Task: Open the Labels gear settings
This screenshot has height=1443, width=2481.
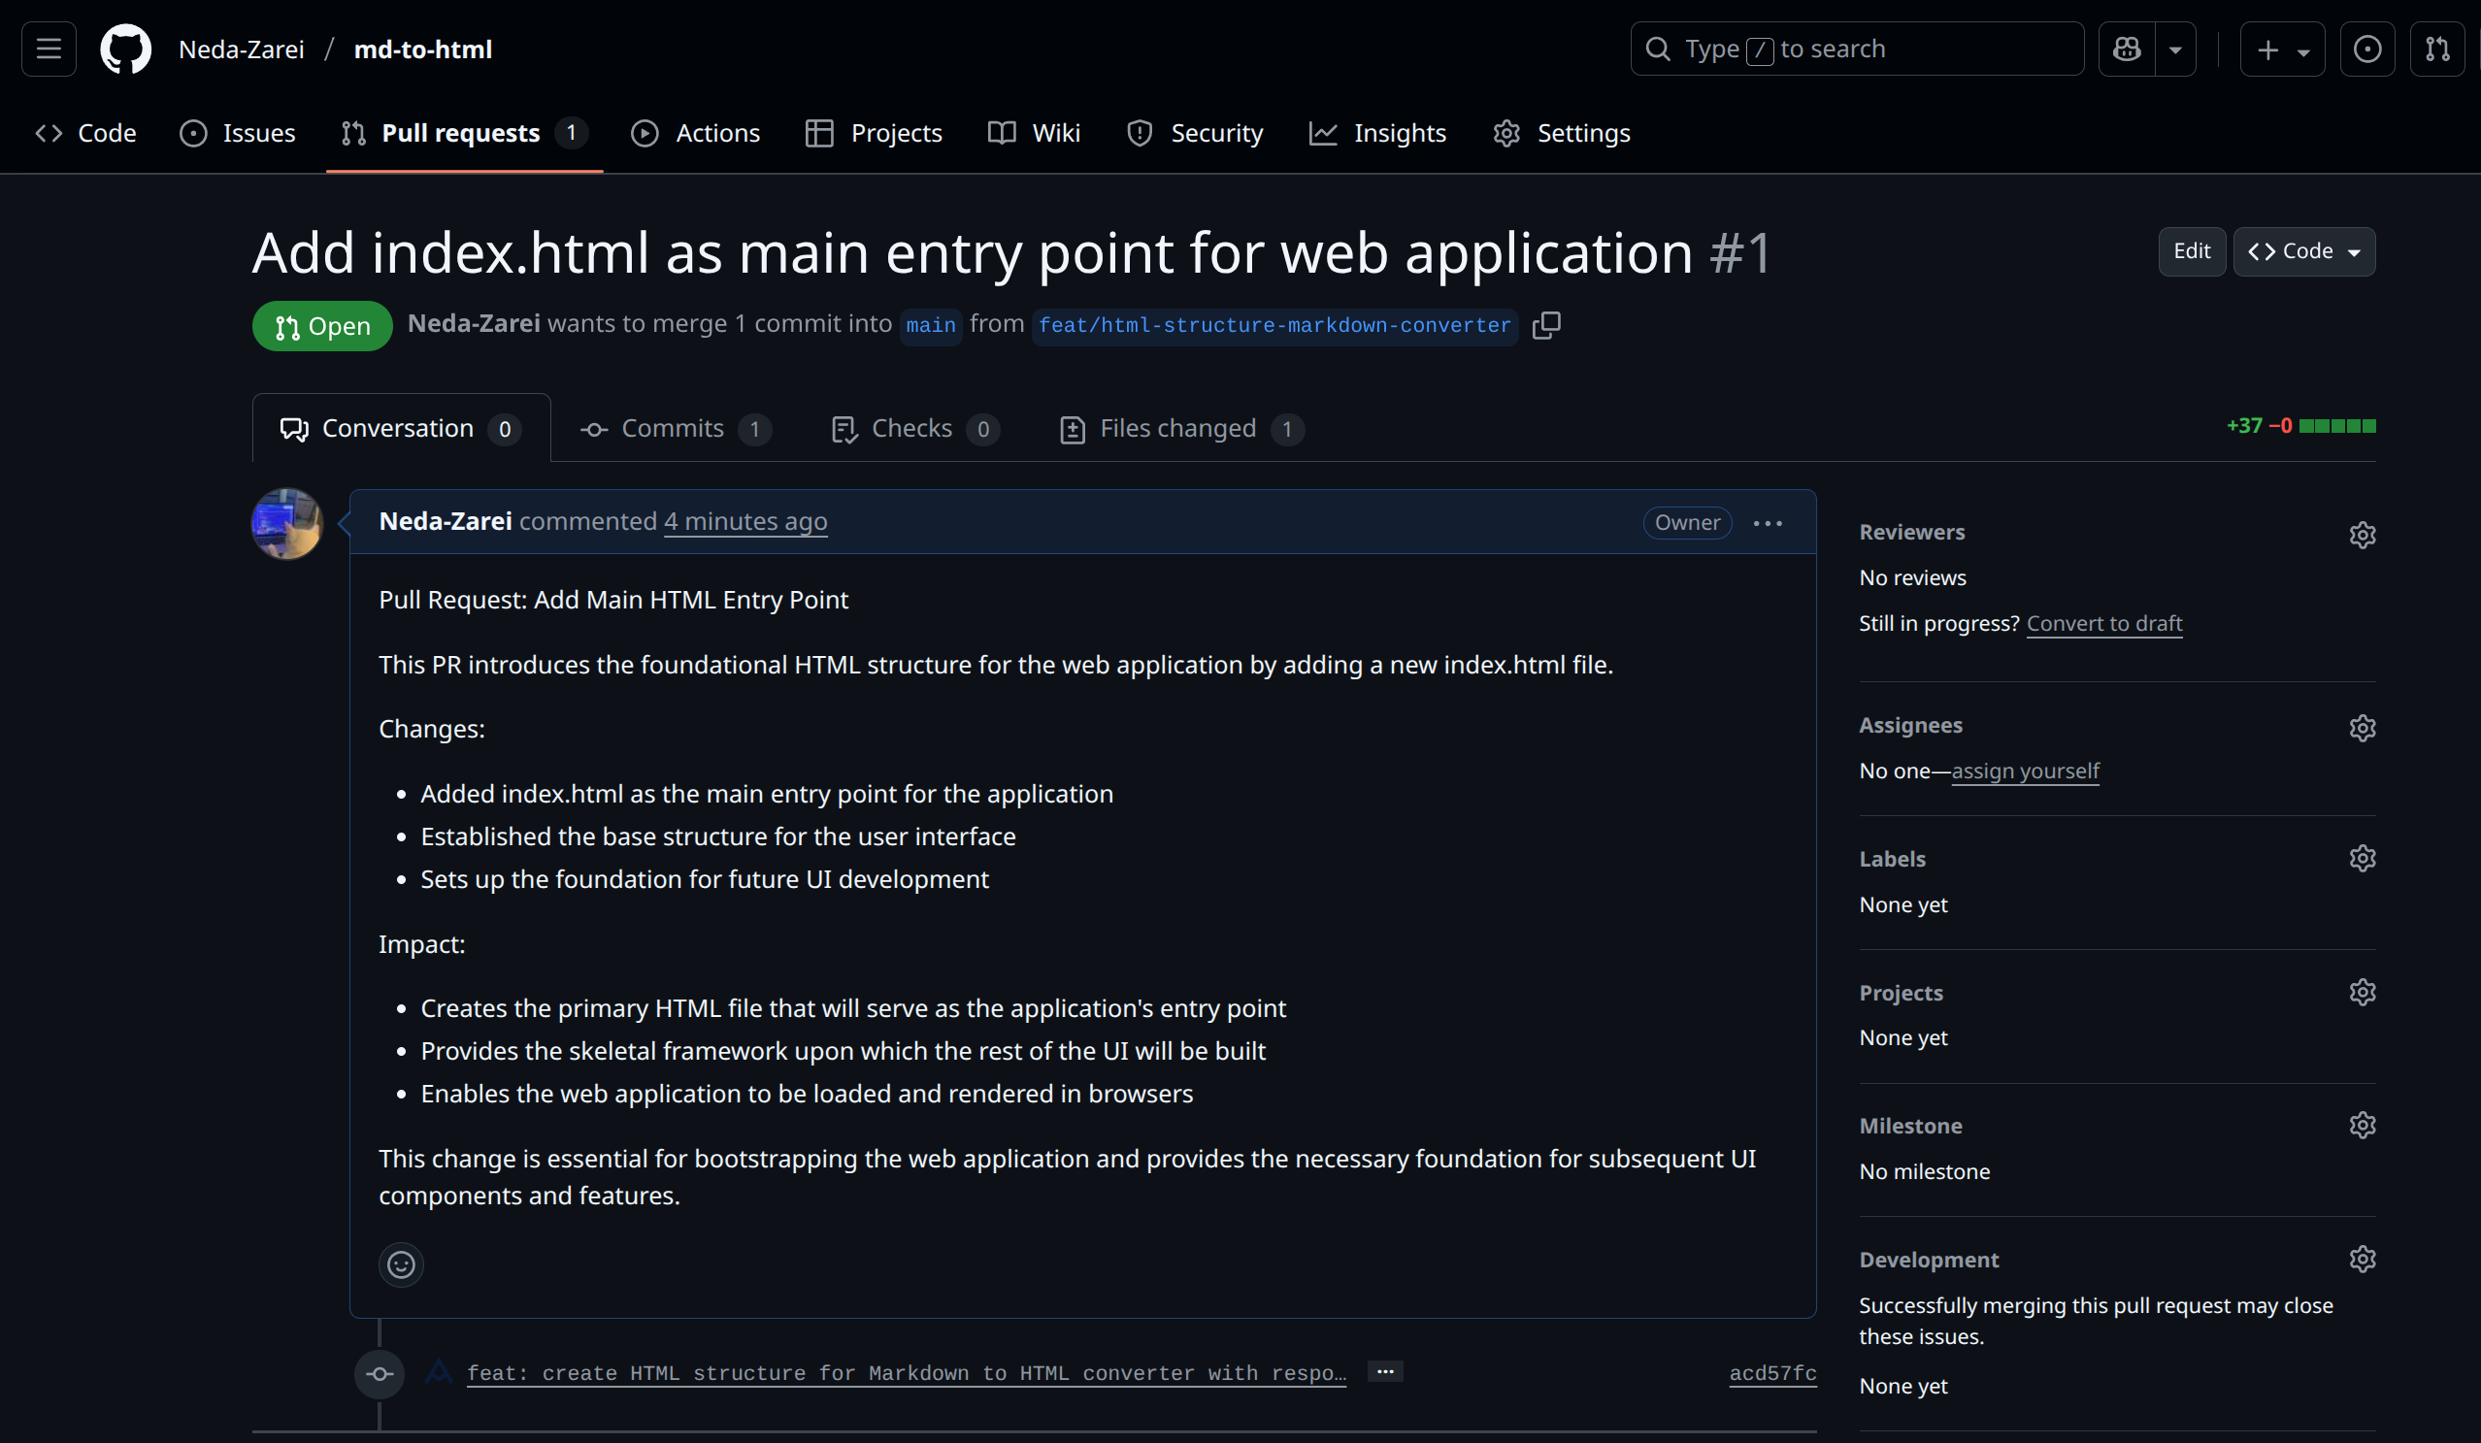Action: [x=2362, y=858]
